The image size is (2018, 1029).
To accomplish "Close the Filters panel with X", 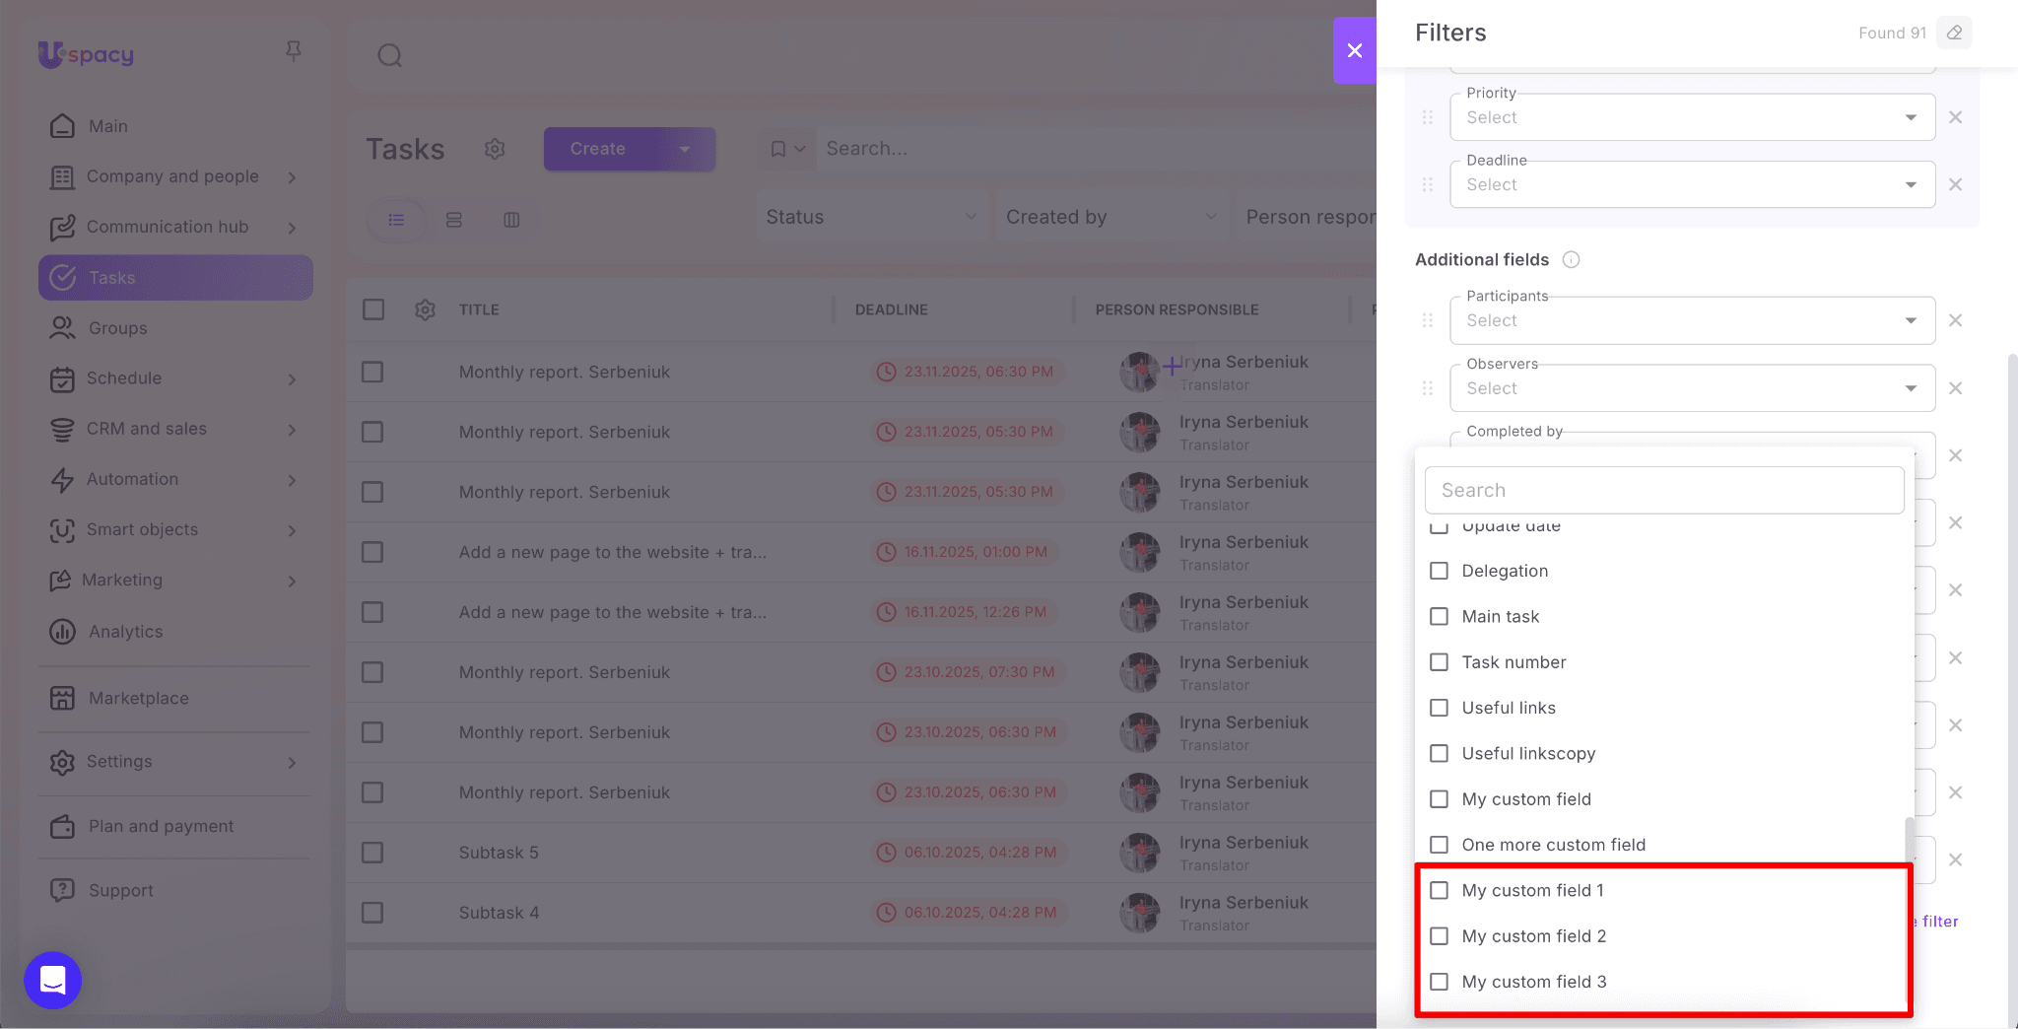I will [x=1355, y=50].
